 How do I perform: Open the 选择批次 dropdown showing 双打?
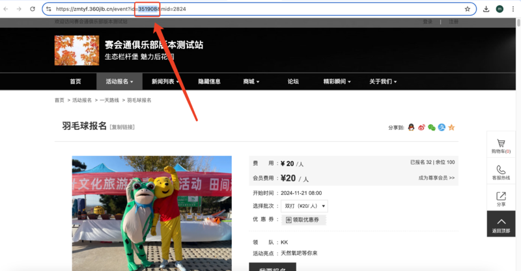tap(305, 206)
